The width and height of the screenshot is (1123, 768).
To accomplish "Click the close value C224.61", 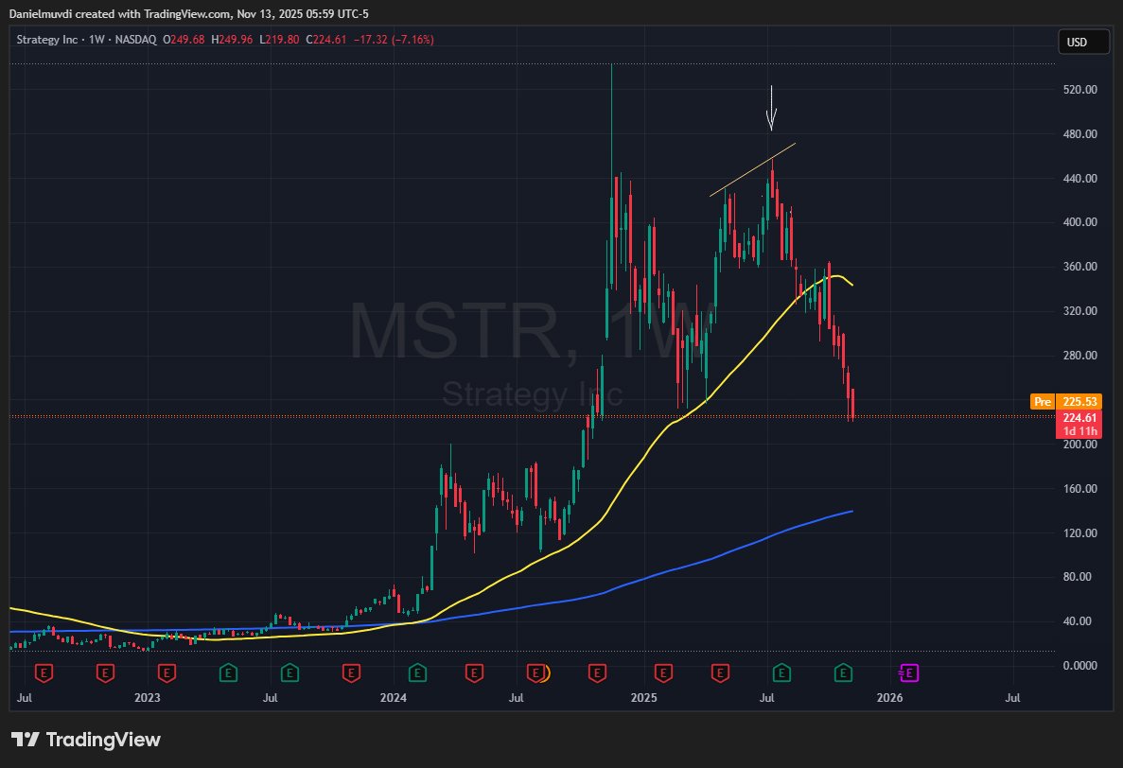I will coord(325,40).
